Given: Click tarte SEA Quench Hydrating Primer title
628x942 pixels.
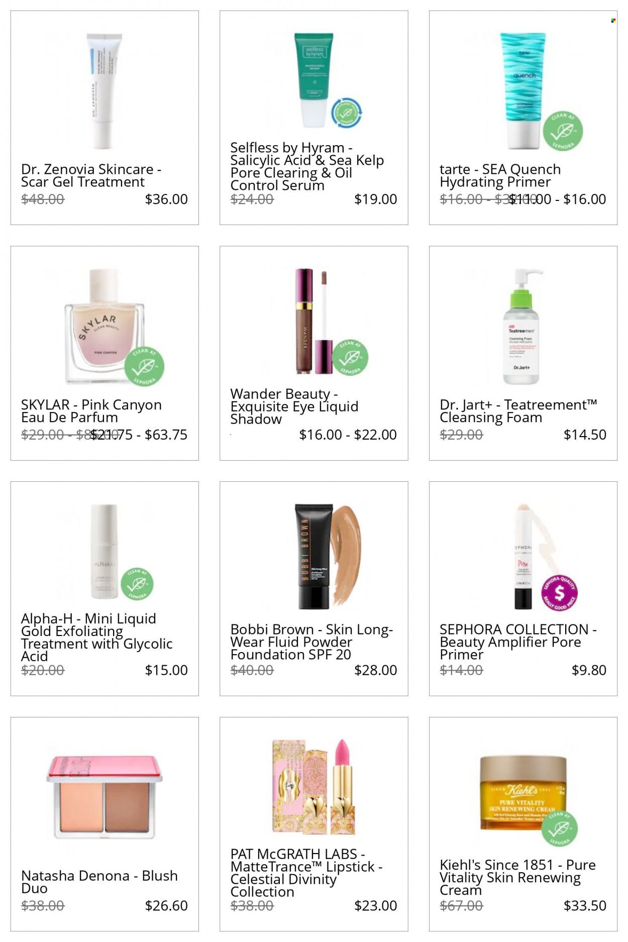Looking at the screenshot, I should point(500,175).
